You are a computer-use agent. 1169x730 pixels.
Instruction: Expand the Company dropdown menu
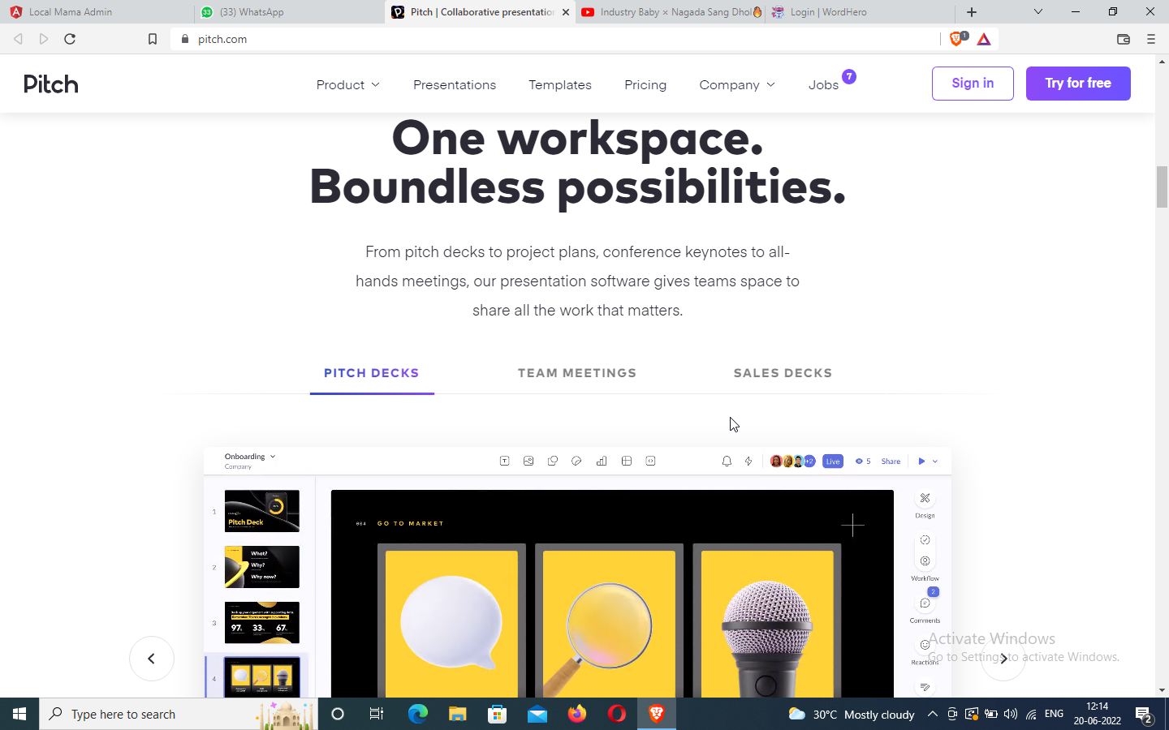[736, 85]
